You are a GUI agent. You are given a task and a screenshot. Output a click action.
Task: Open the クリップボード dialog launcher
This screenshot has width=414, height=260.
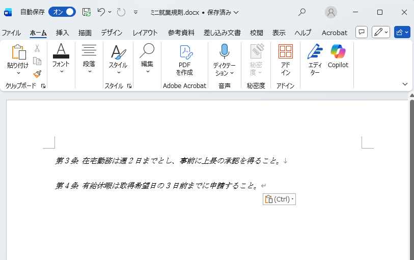tap(43, 85)
